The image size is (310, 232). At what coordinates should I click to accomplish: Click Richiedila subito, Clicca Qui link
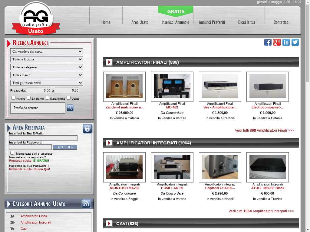tap(29, 169)
